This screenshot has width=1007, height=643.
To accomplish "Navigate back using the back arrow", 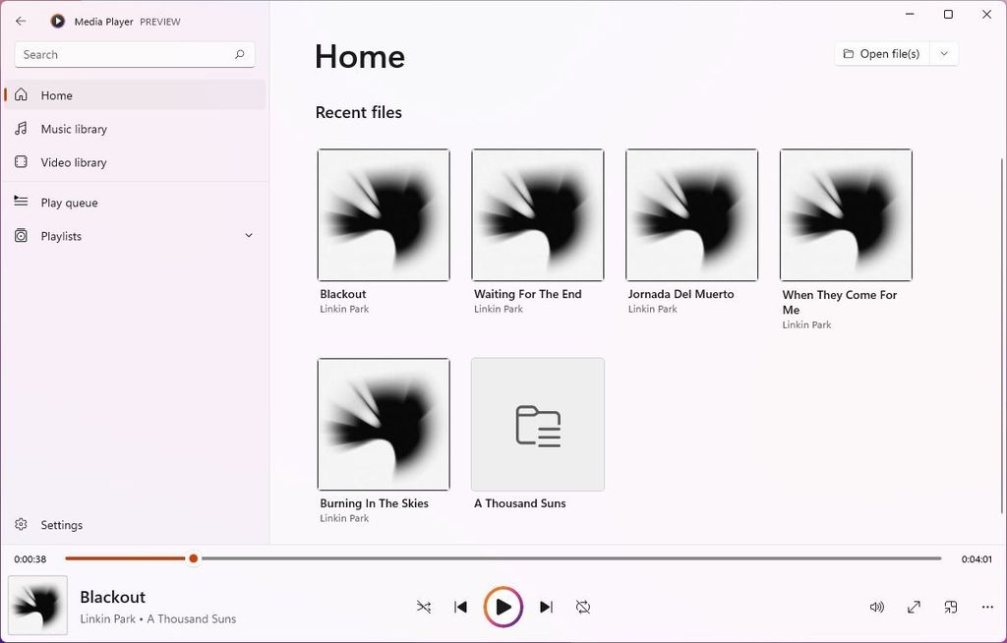I will tap(20, 21).
